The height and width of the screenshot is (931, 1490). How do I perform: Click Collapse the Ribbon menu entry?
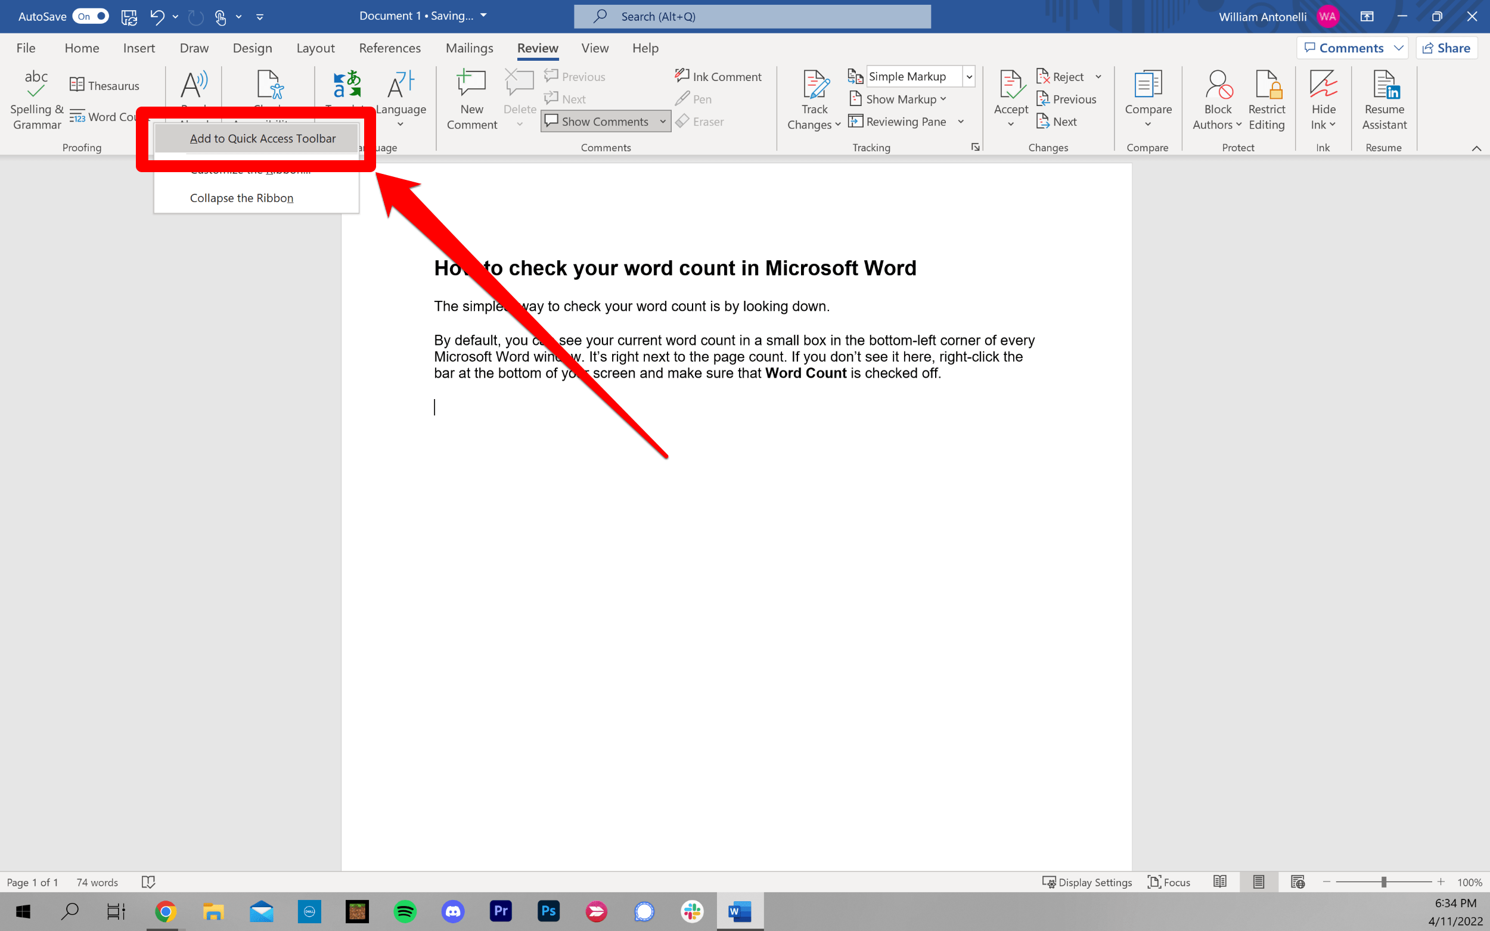[x=241, y=198]
